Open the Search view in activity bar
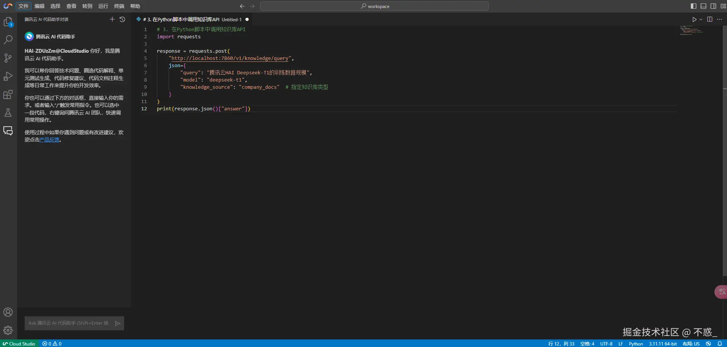727x347 pixels. (8, 39)
